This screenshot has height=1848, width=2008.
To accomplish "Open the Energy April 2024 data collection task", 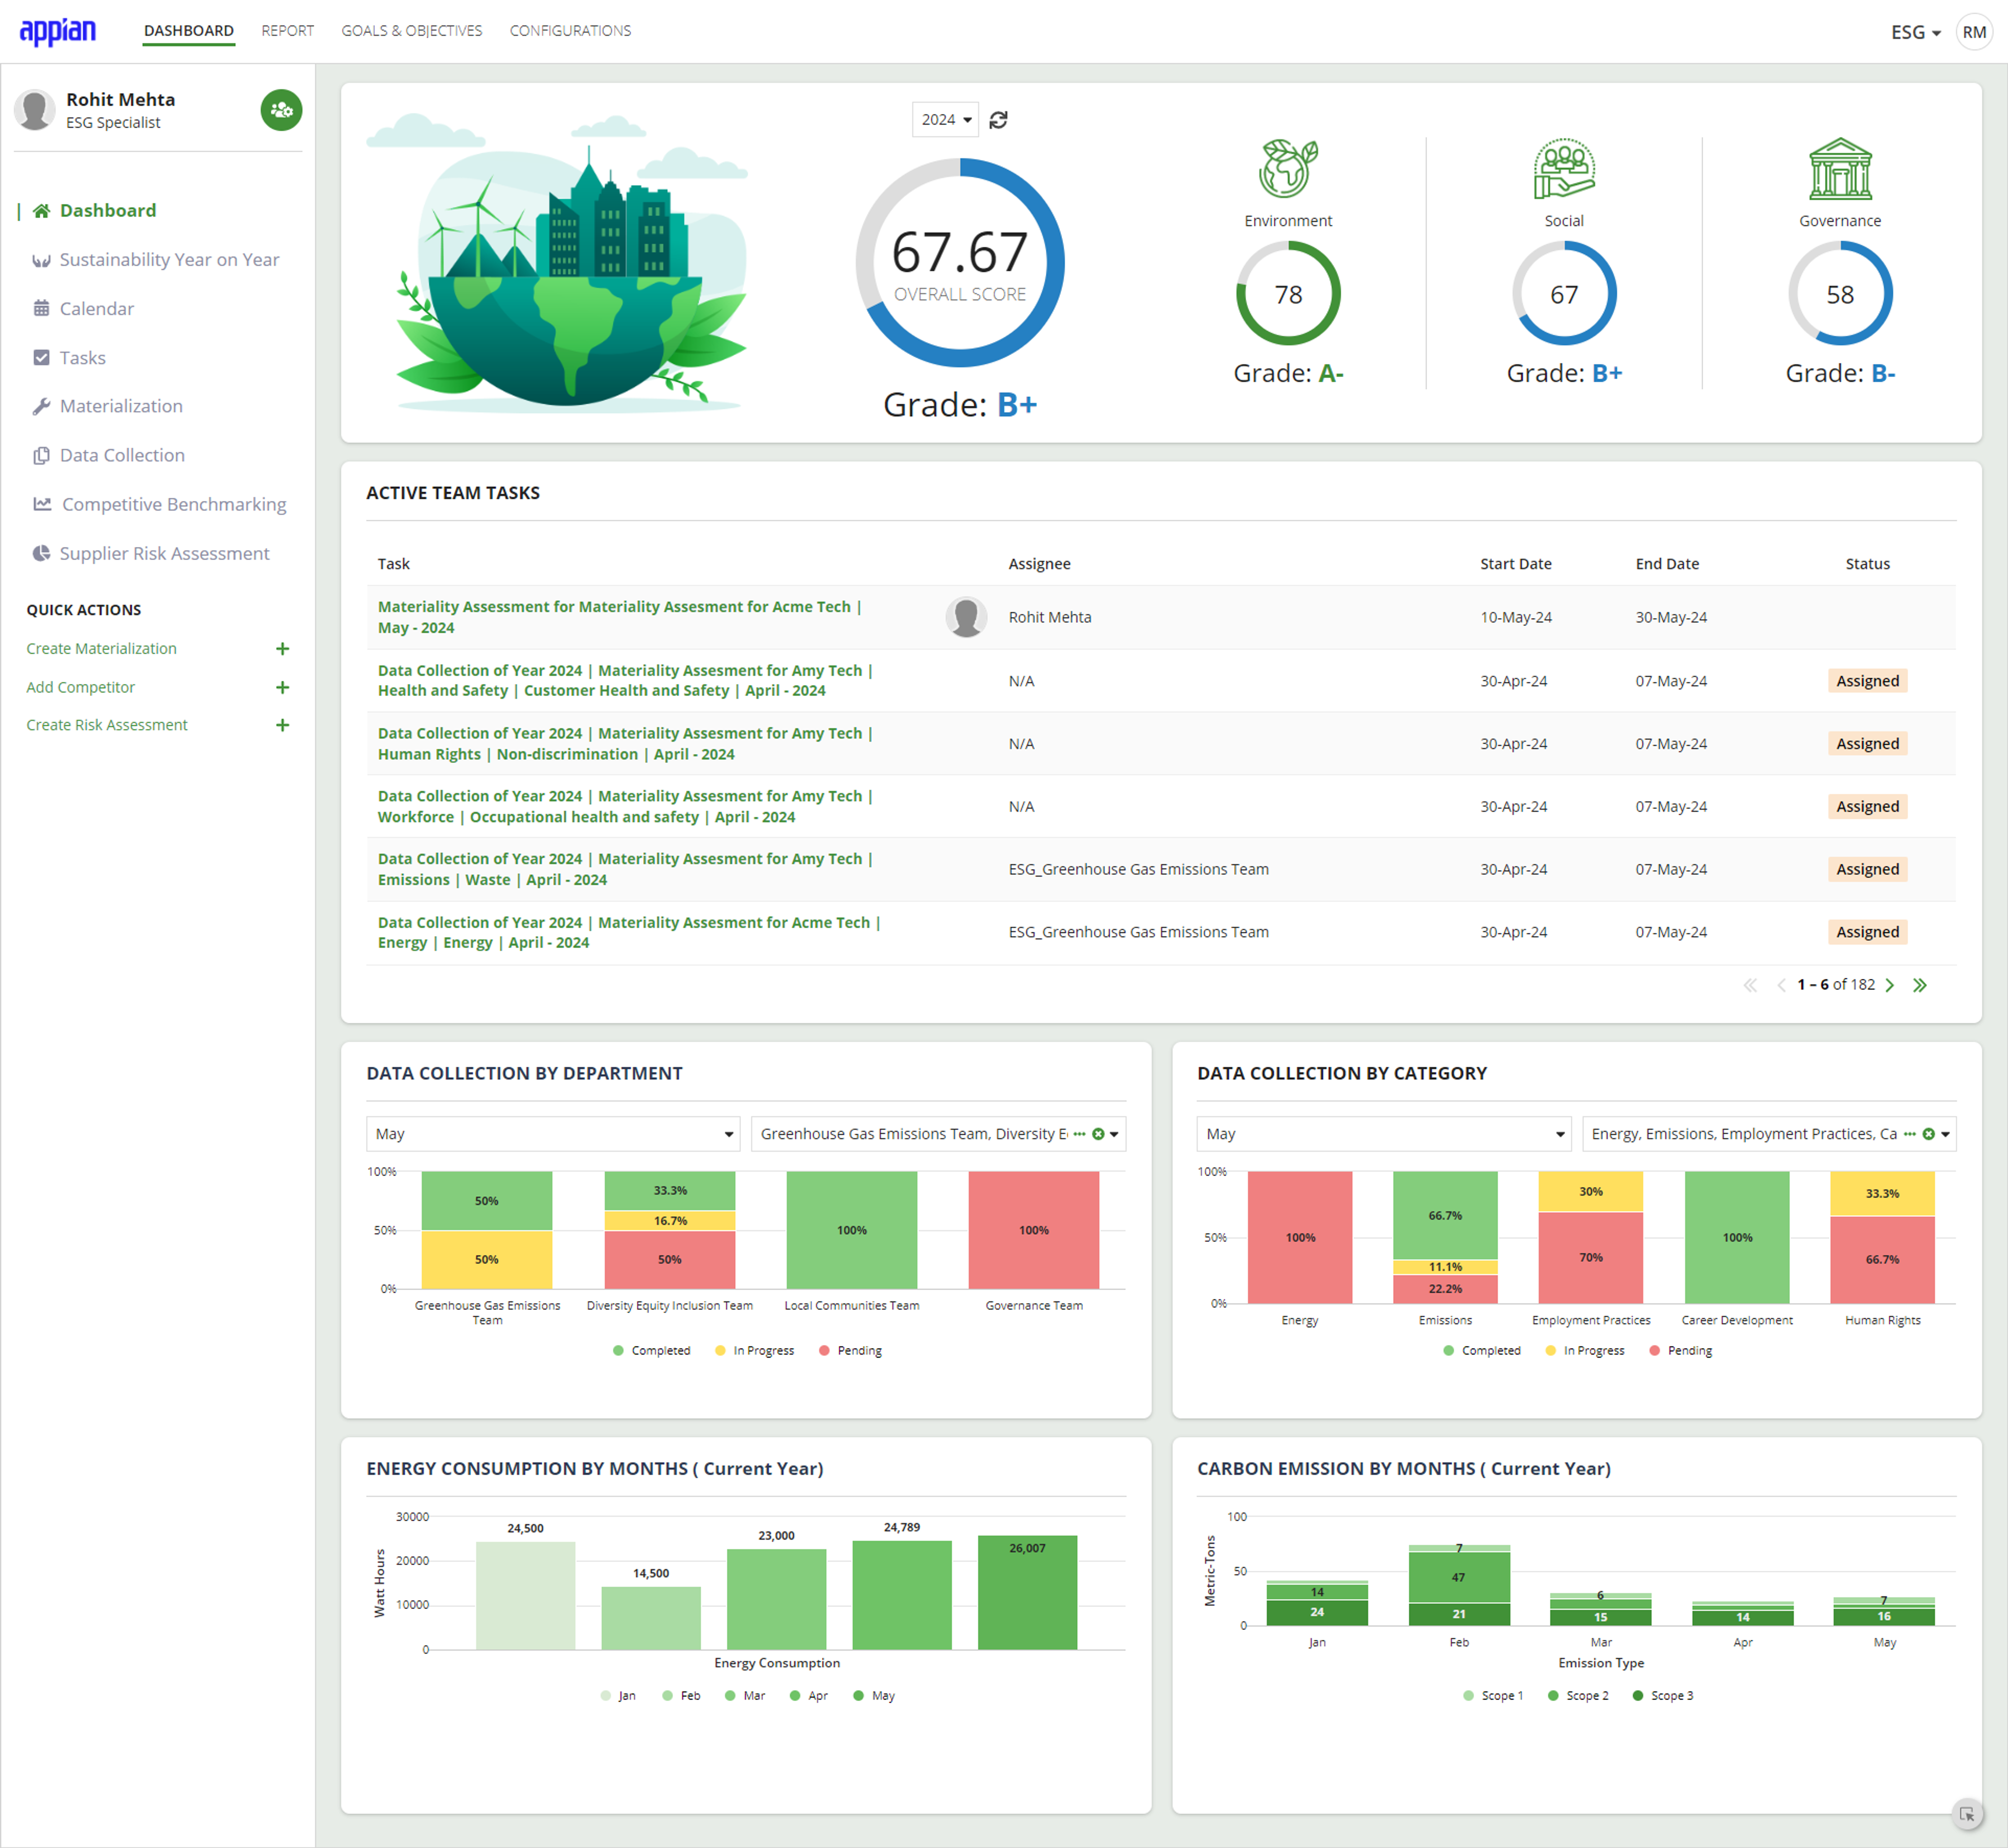I will point(629,932).
